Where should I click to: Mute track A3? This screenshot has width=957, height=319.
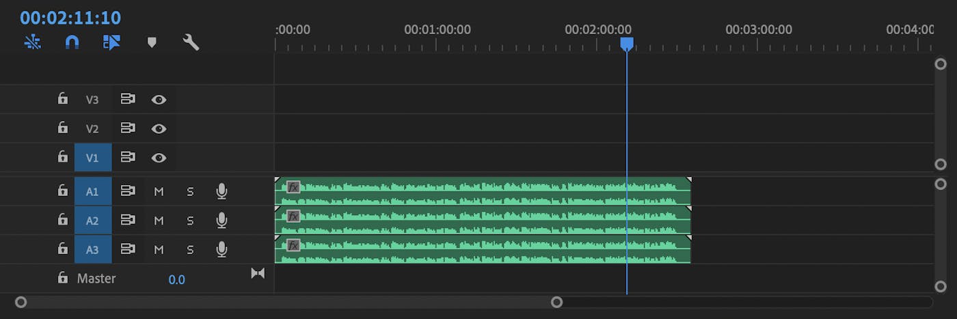159,250
